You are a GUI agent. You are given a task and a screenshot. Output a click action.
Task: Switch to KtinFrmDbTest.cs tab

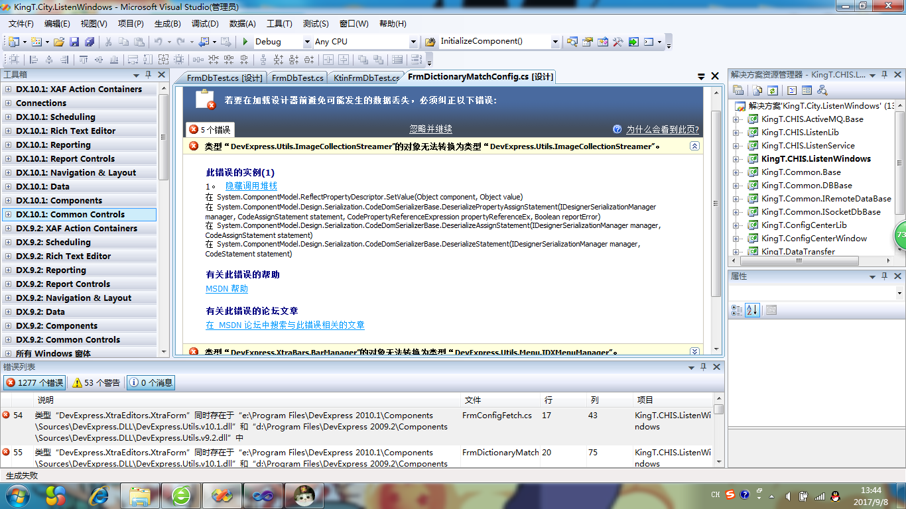point(366,78)
